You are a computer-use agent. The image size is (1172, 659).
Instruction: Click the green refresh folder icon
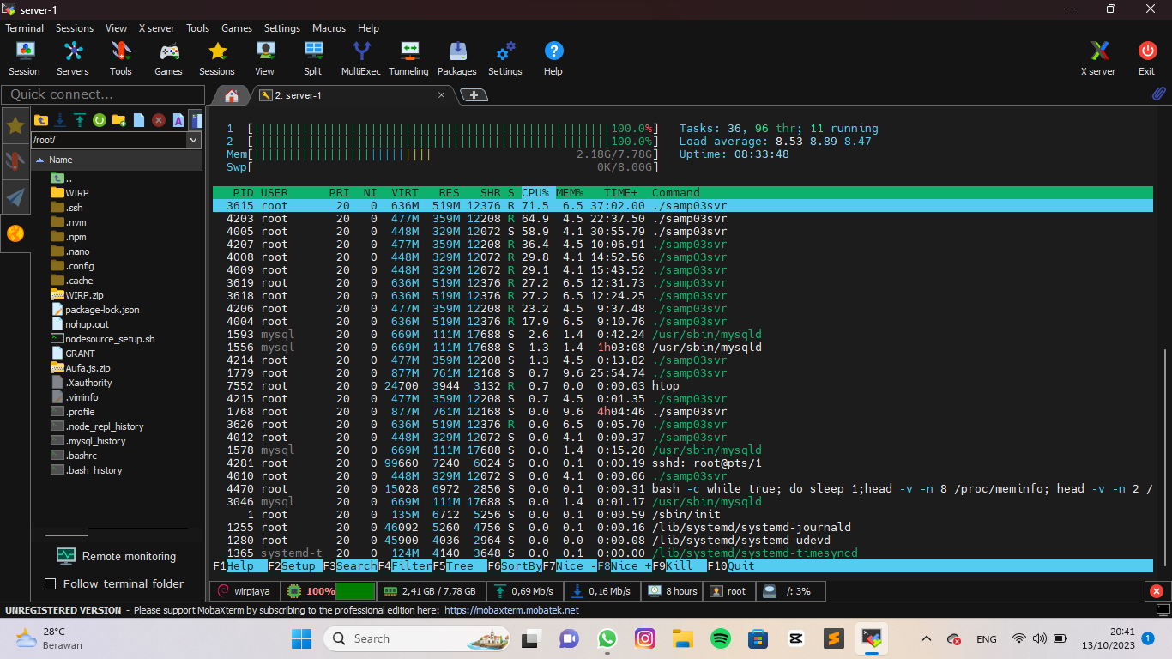100,120
